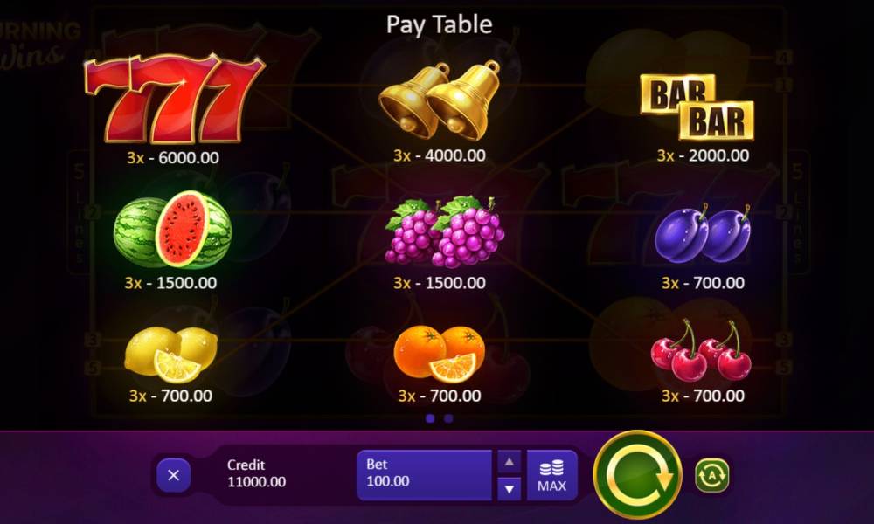Close the pay table with X button
This screenshot has height=524, width=874.
click(x=173, y=476)
